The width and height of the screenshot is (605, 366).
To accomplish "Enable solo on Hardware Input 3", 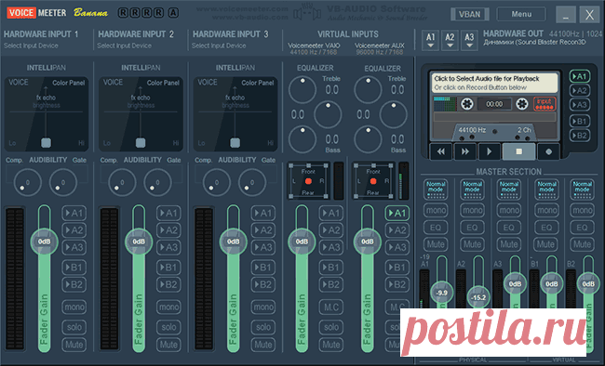I will coord(263,327).
